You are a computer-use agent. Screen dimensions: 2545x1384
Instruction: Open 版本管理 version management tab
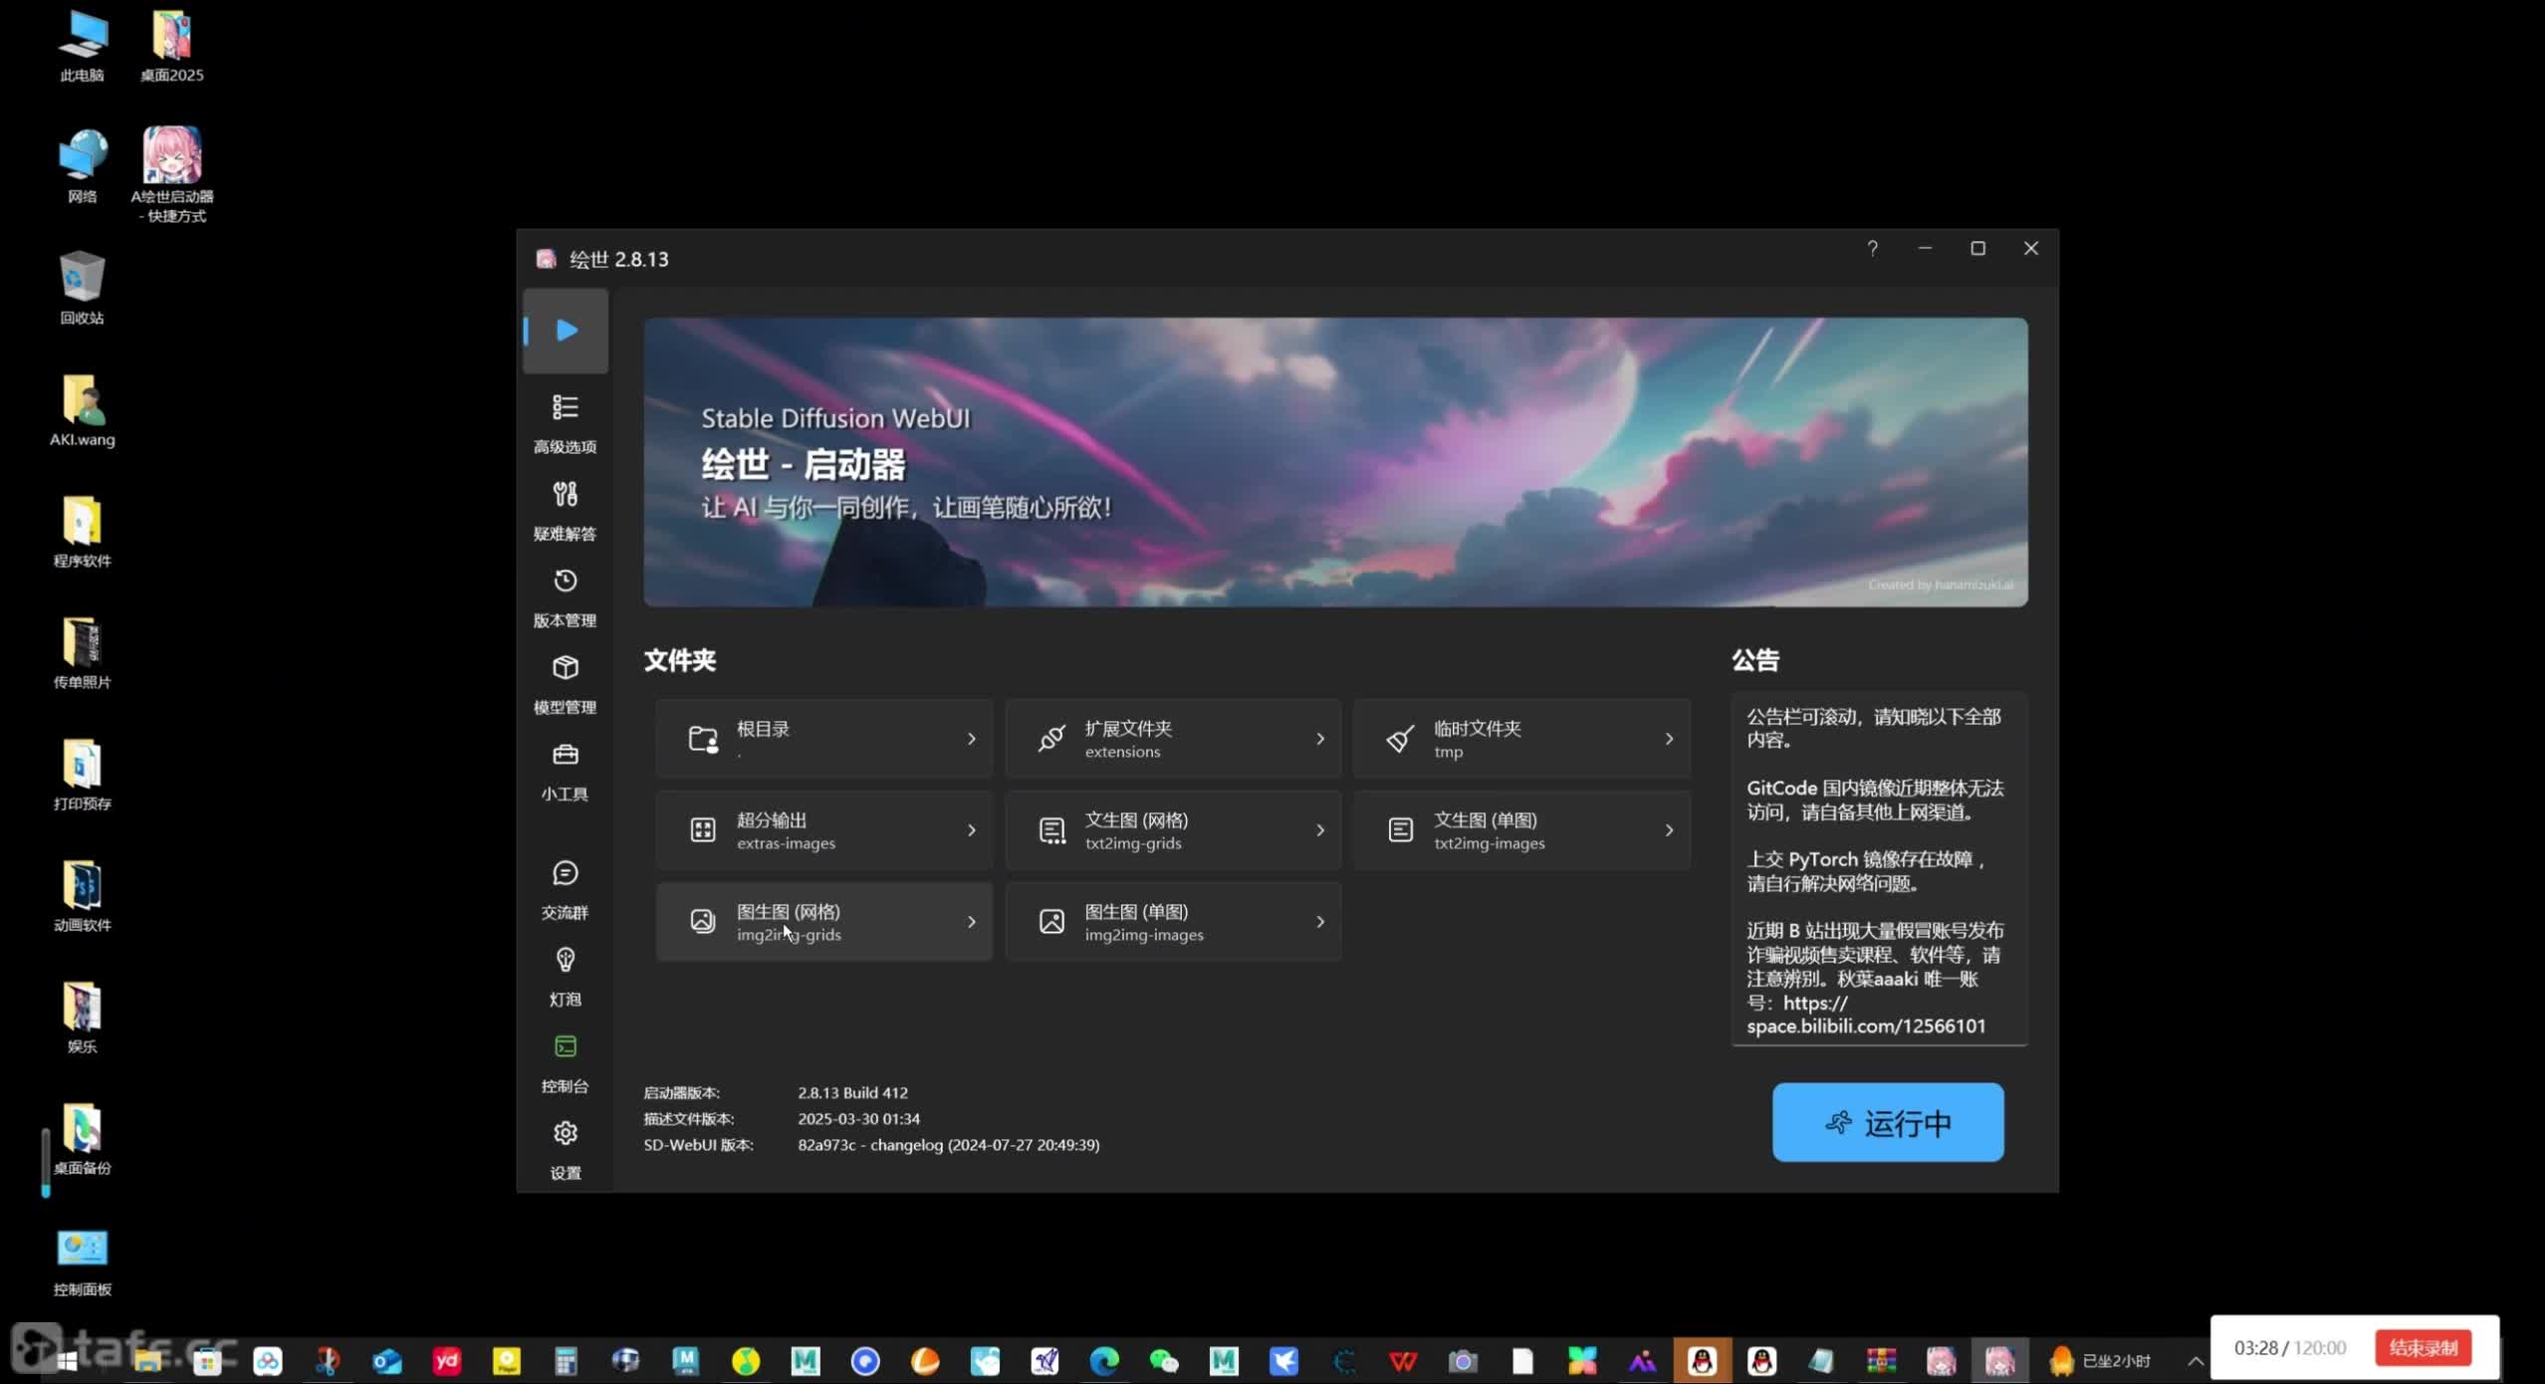click(565, 596)
